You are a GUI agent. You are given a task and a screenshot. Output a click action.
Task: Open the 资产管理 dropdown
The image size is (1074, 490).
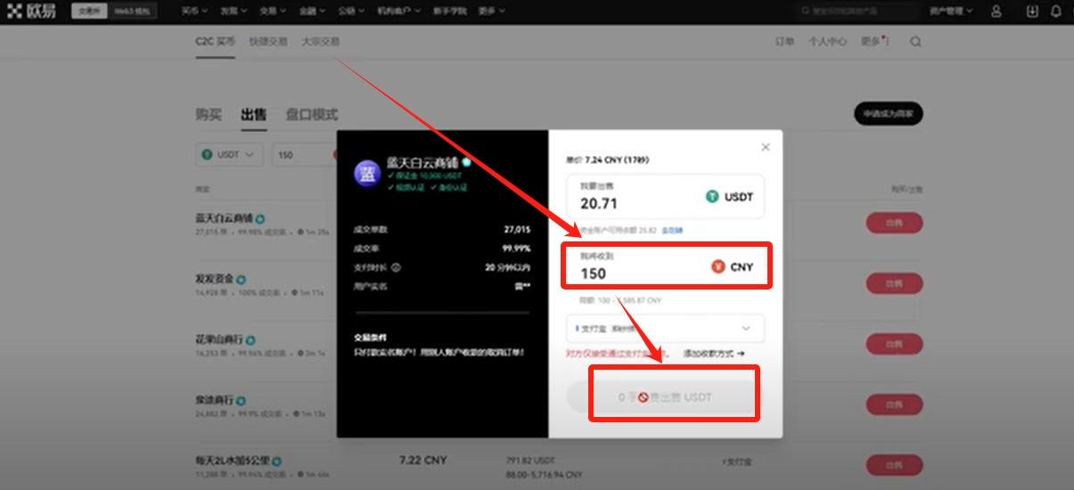pos(951,12)
